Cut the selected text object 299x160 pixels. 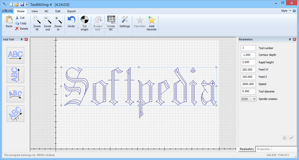tap(20, 18)
